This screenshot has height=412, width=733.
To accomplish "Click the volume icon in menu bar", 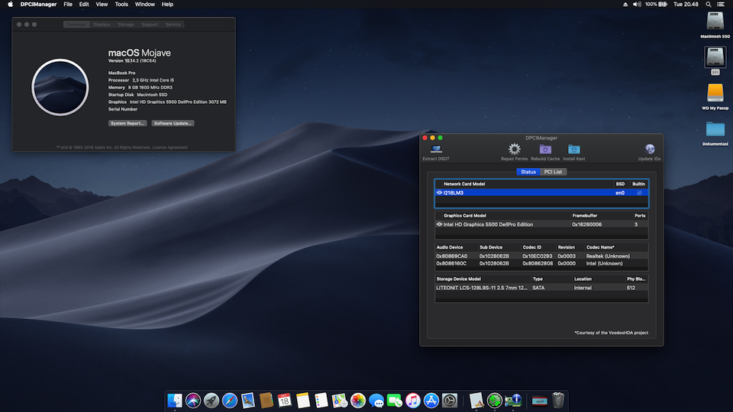I will coord(637,5).
